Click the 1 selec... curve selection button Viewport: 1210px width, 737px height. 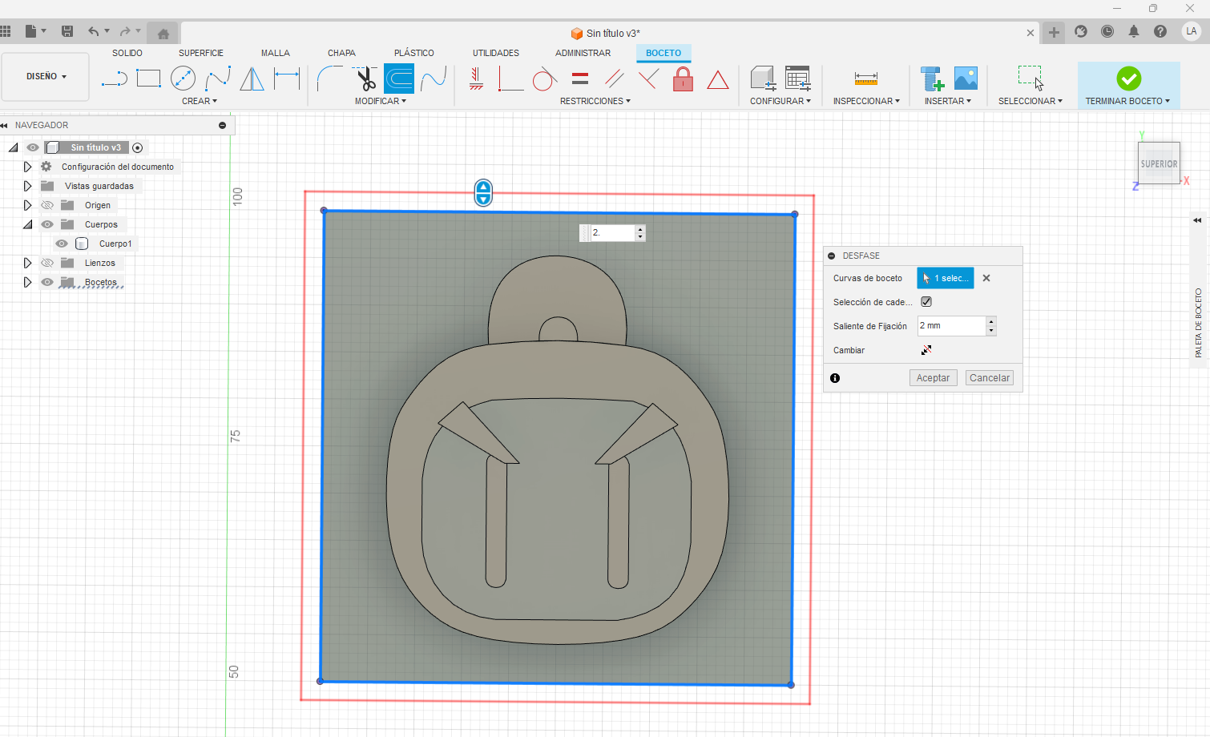tap(946, 278)
